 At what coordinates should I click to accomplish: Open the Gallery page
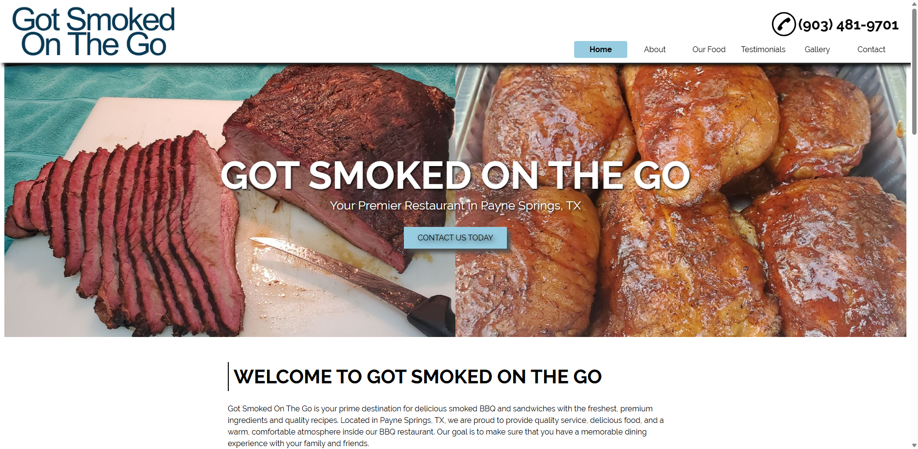(817, 49)
